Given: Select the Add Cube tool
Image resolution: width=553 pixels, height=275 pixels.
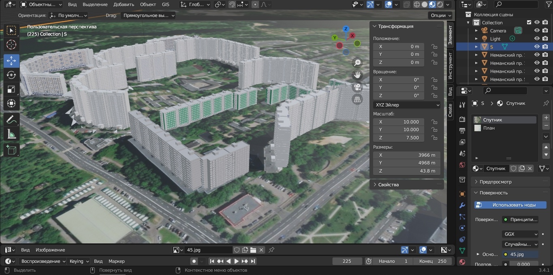Looking at the screenshot, I should pyautogui.click(x=11, y=150).
